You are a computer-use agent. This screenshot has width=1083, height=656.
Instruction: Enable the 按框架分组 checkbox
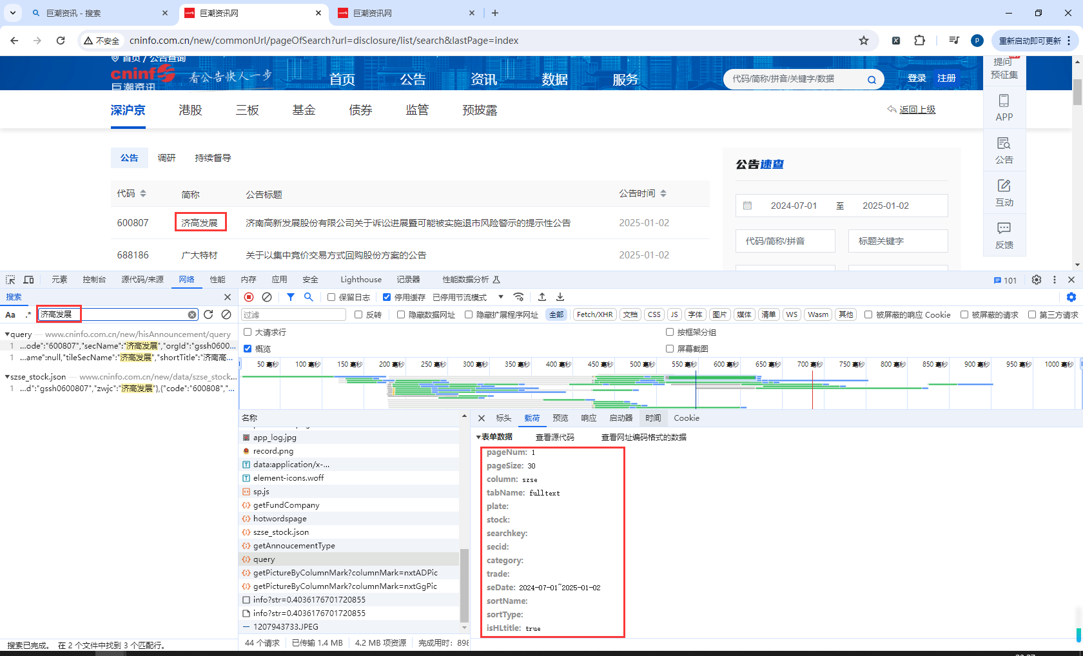click(x=670, y=332)
